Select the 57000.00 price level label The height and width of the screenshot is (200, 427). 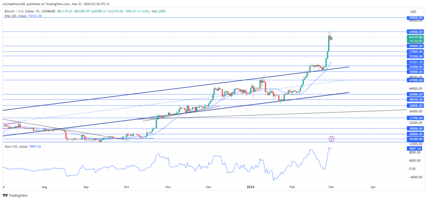click(416, 52)
